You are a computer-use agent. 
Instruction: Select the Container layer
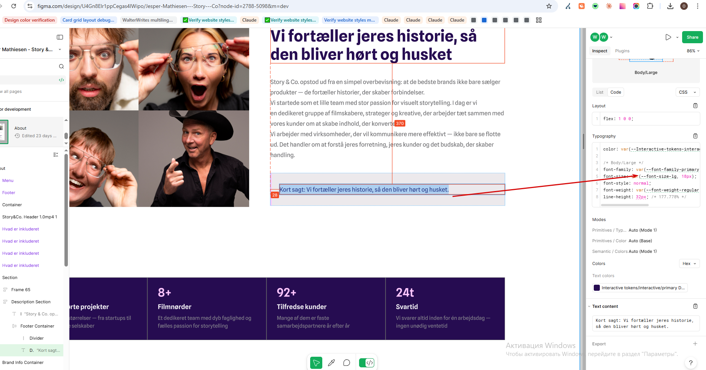pyautogui.click(x=12, y=205)
